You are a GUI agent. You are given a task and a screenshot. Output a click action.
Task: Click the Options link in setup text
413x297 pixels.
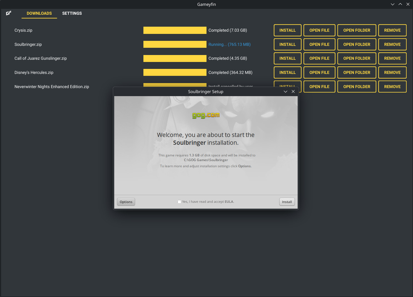tap(245, 166)
